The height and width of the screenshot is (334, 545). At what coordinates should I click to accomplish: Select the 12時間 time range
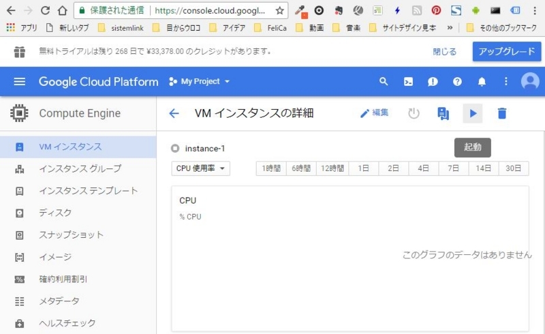(x=332, y=168)
